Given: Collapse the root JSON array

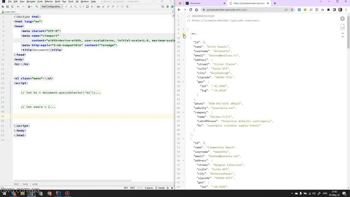Looking at the screenshot, I should tap(184, 29).
